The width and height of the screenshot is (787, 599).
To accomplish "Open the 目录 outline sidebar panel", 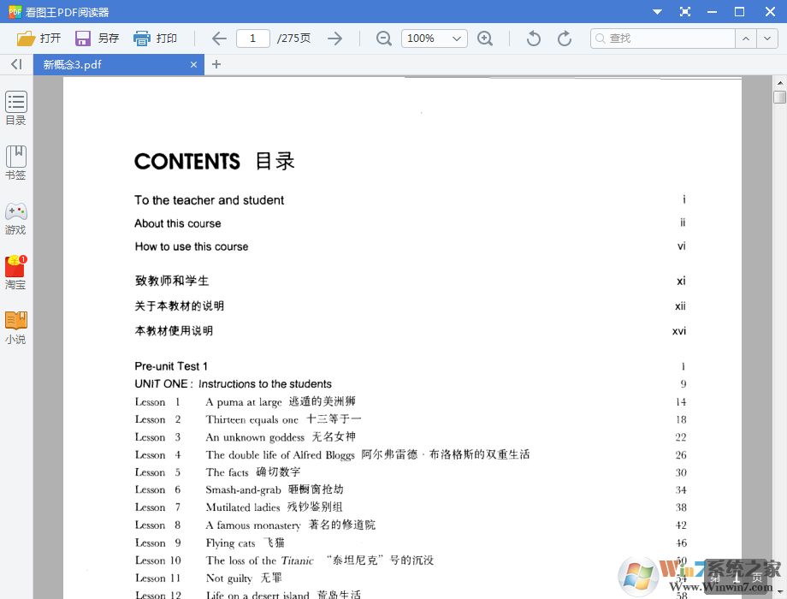I will coord(16,108).
